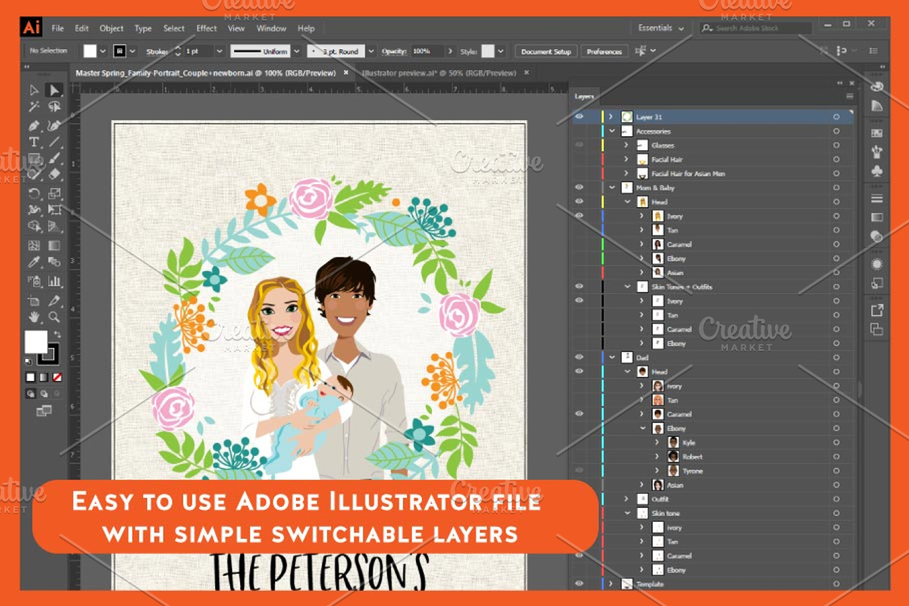The image size is (909, 606).
Task: Select the Shape Builder tool
Action: coord(34,226)
